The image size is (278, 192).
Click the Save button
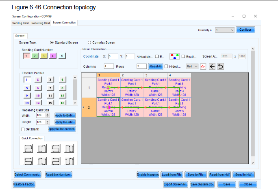point(226,184)
